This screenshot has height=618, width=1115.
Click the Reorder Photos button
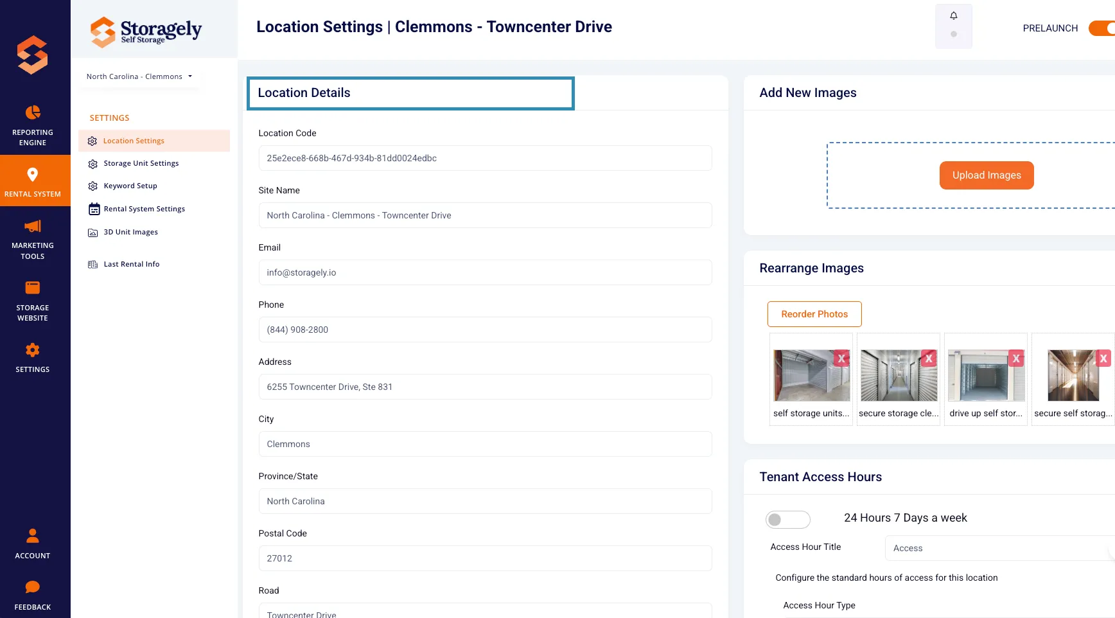click(x=814, y=314)
